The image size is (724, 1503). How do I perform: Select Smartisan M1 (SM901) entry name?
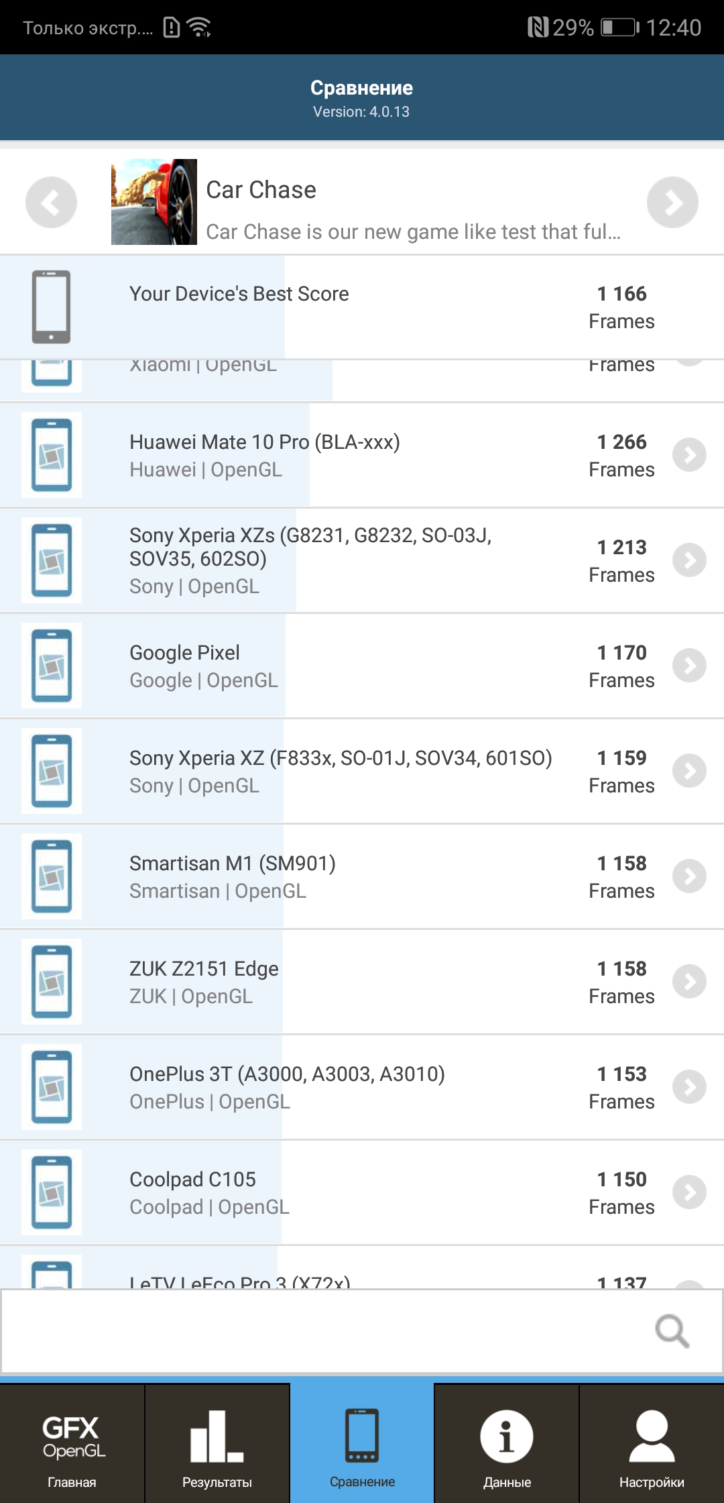(233, 864)
